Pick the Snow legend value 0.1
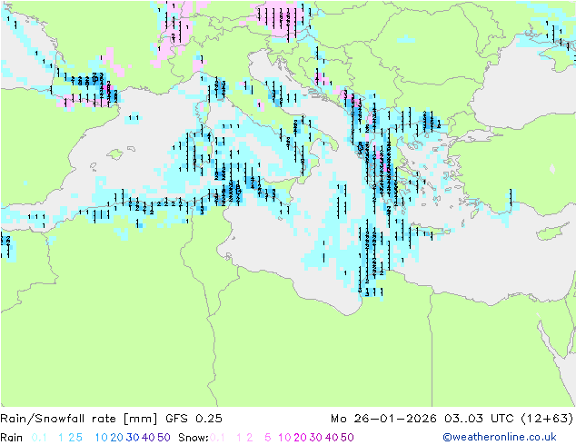This screenshot has width=576, height=445. [x=217, y=438]
